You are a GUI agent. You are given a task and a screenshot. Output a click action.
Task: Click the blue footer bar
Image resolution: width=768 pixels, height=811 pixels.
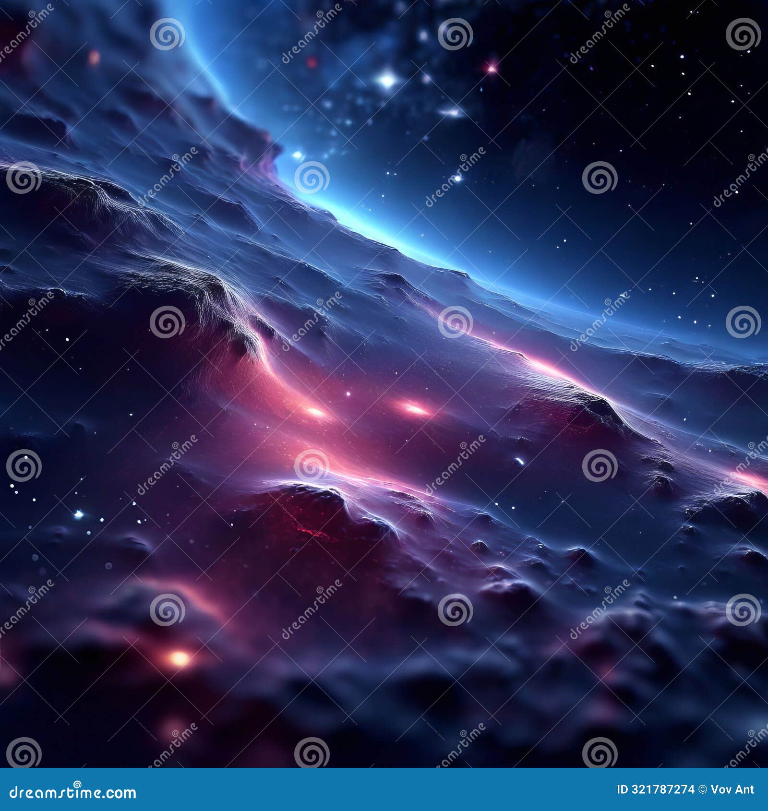[384, 789]
